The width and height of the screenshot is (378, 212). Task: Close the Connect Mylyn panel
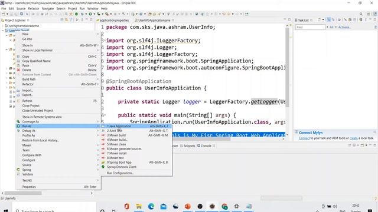pyautogui.click(x=374, y=132)
